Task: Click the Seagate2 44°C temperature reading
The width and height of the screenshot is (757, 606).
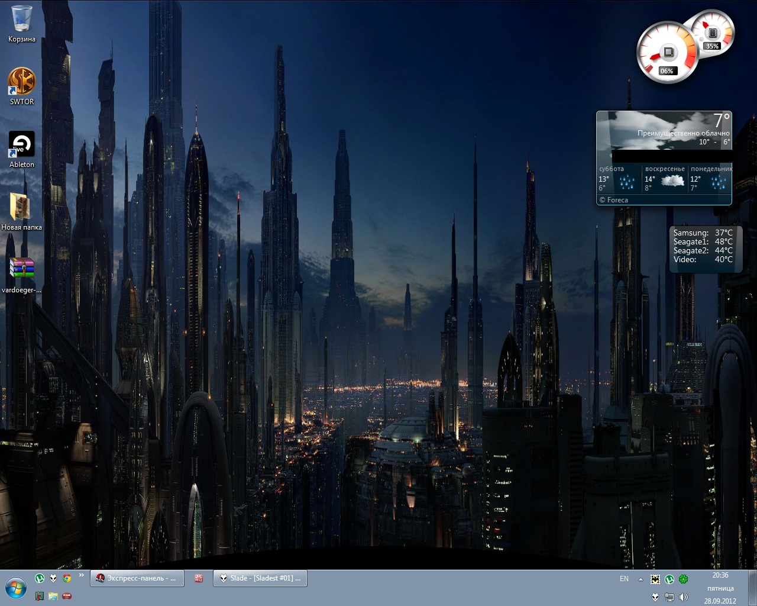Action: click(703, 250)
